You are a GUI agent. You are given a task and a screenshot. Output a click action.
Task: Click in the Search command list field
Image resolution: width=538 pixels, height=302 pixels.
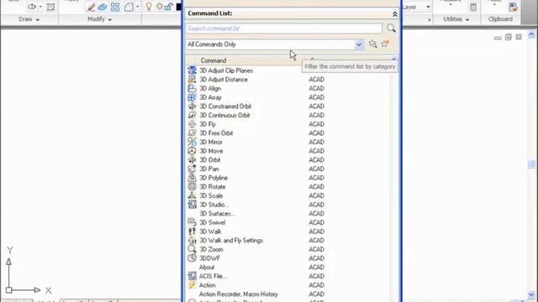[x=284, y=29]
